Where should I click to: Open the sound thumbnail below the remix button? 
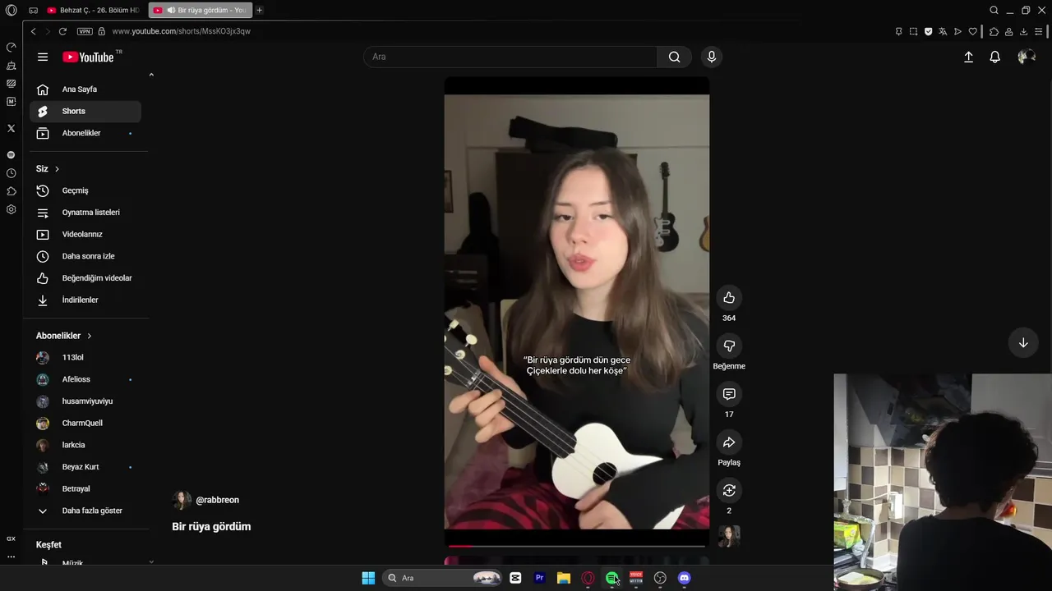[x=729, y=537]
